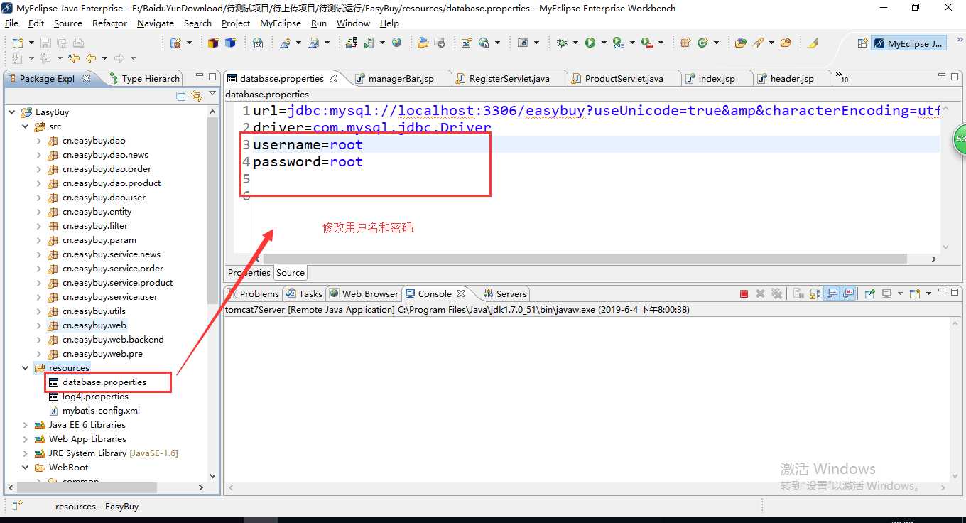Open the Window menu
The image size is (966, 523).
[353, 23]
